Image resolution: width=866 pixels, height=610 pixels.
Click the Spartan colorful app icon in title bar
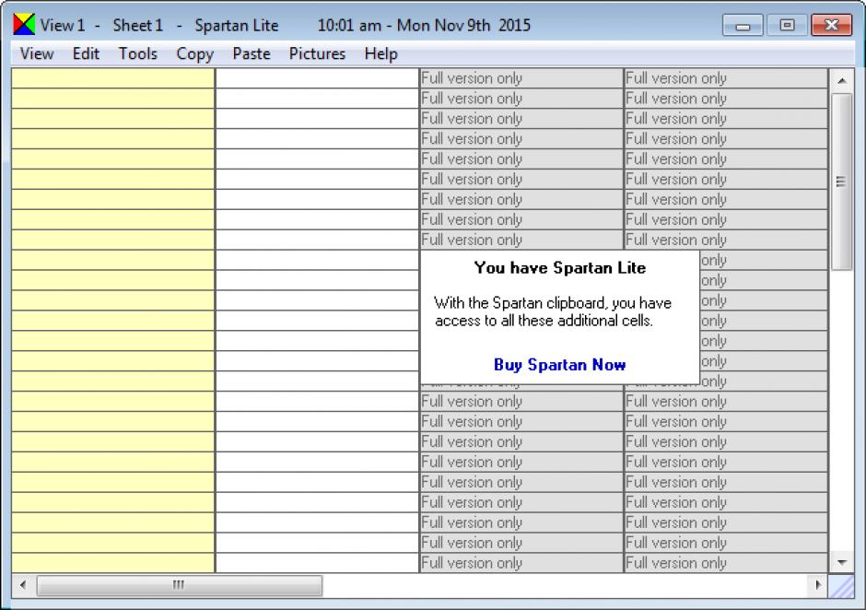pyautogui.click(x=24, y=24)
